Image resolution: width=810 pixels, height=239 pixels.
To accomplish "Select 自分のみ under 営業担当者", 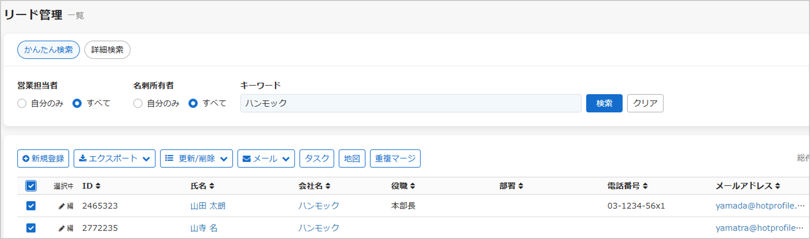I will 22,104.
